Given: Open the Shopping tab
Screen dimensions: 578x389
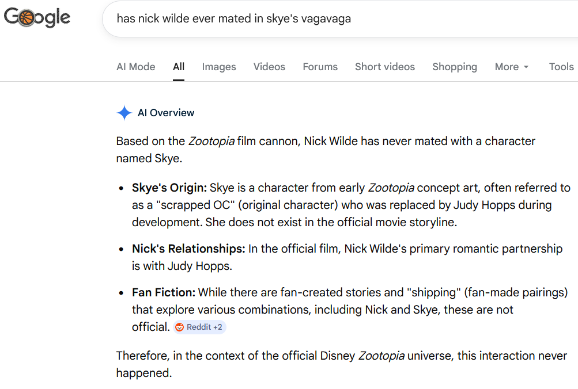Looking at the screenshot, I should [455, 67].
